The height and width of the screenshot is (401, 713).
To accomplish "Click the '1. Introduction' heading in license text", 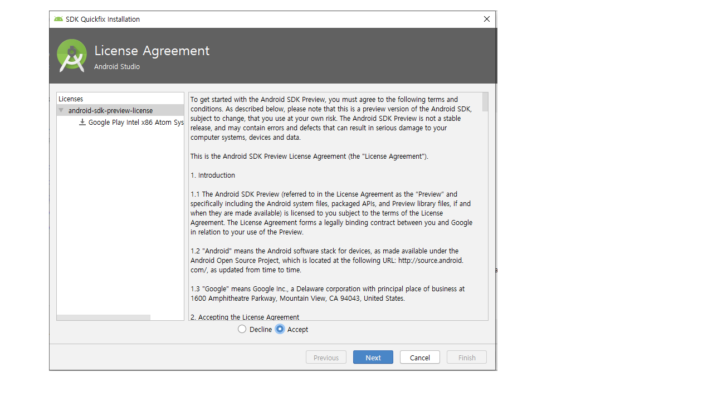I will 213,175.
